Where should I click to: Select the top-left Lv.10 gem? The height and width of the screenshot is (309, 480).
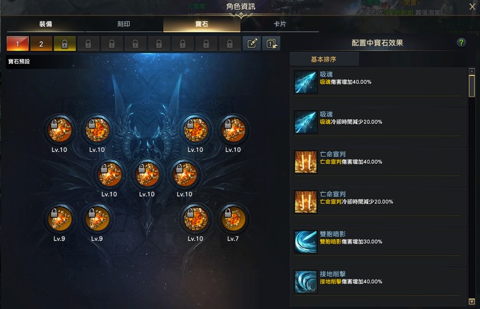coord(60,130)
